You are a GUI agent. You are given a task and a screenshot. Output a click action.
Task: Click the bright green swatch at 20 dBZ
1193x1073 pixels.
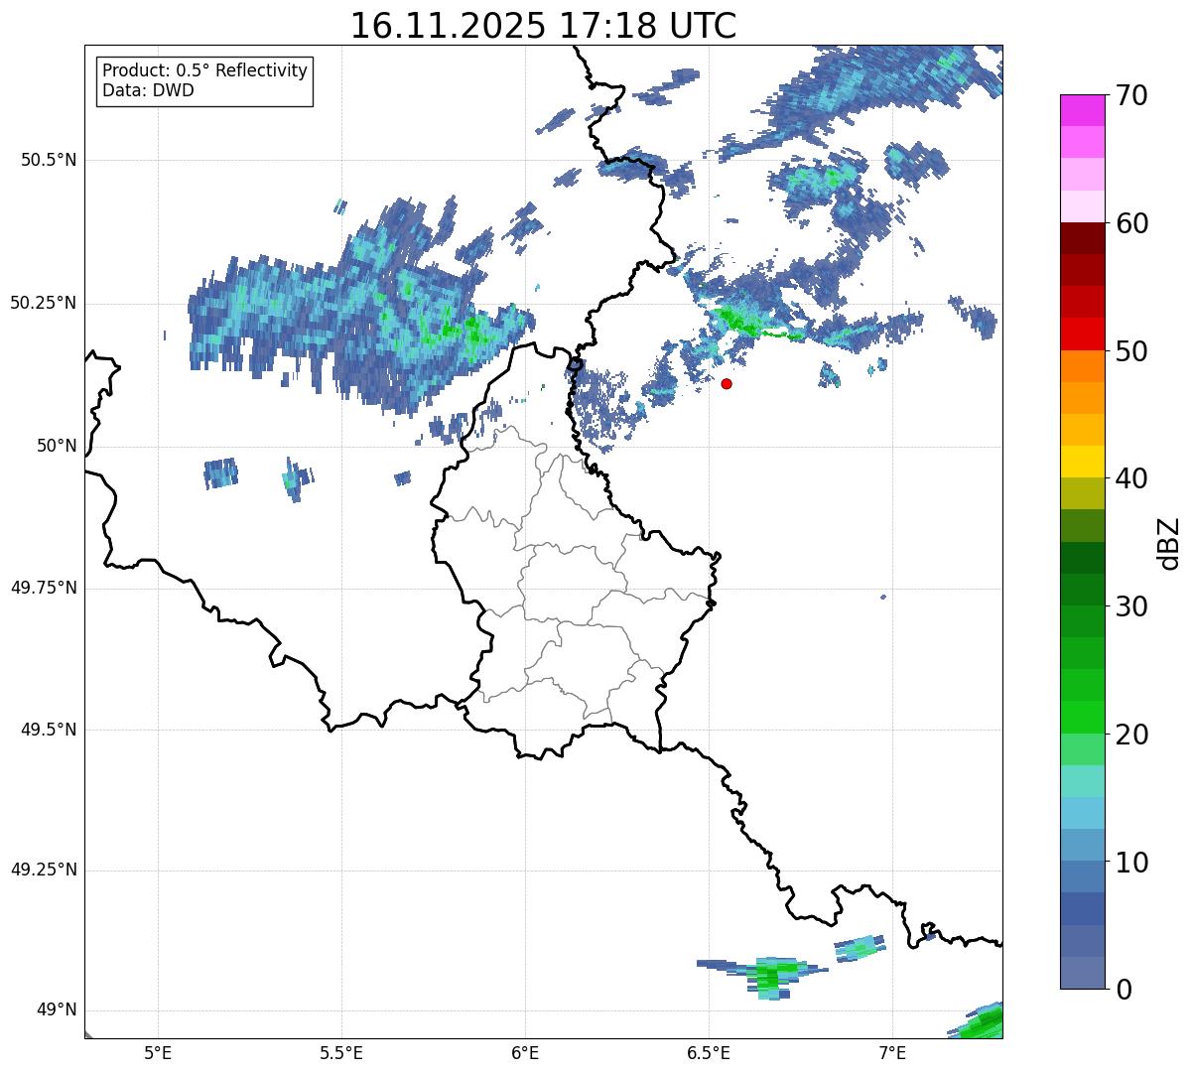pyautogui.click(x=1083, y=718)
